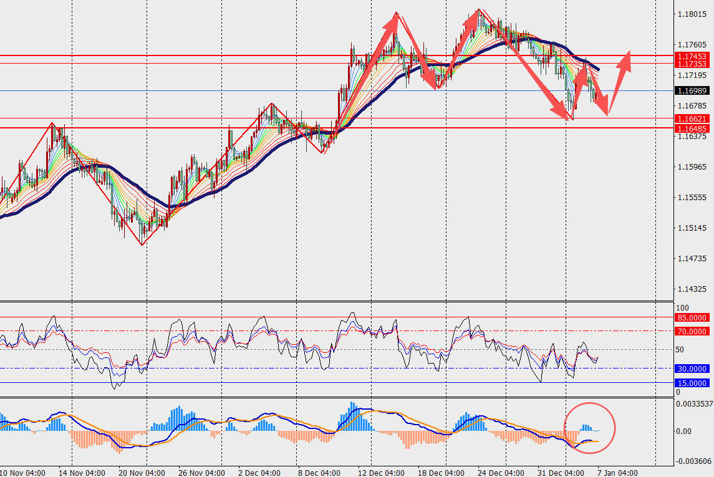Click the 85.0000 overbought level label

click(691, 317)
